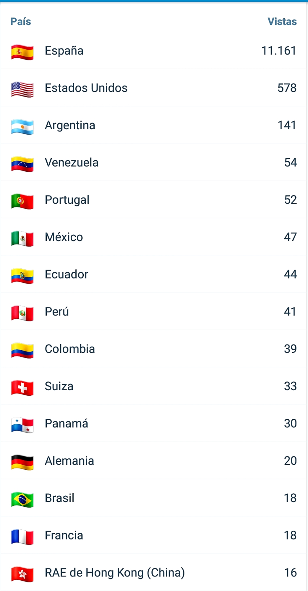
Task: Click the Portugal flag icon
Action: click(22, 201)
